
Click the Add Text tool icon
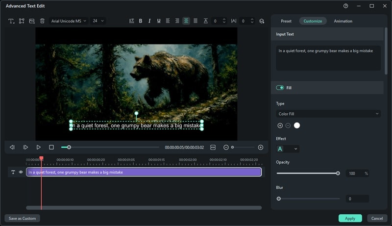pos(11,21)
